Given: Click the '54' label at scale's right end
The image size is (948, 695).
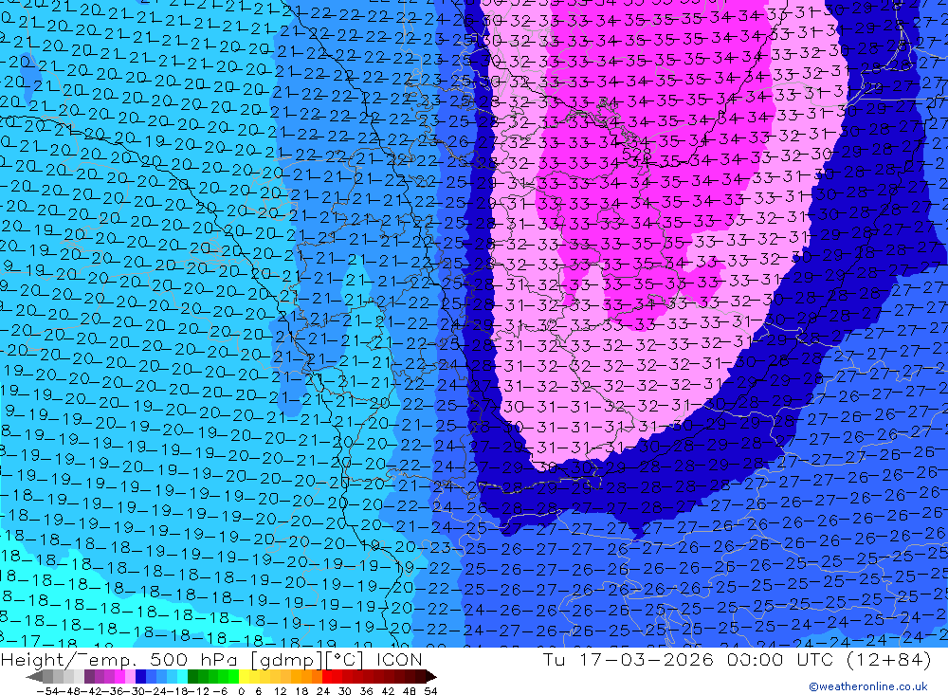Looking at the screenshot, I should coord(430,691).
